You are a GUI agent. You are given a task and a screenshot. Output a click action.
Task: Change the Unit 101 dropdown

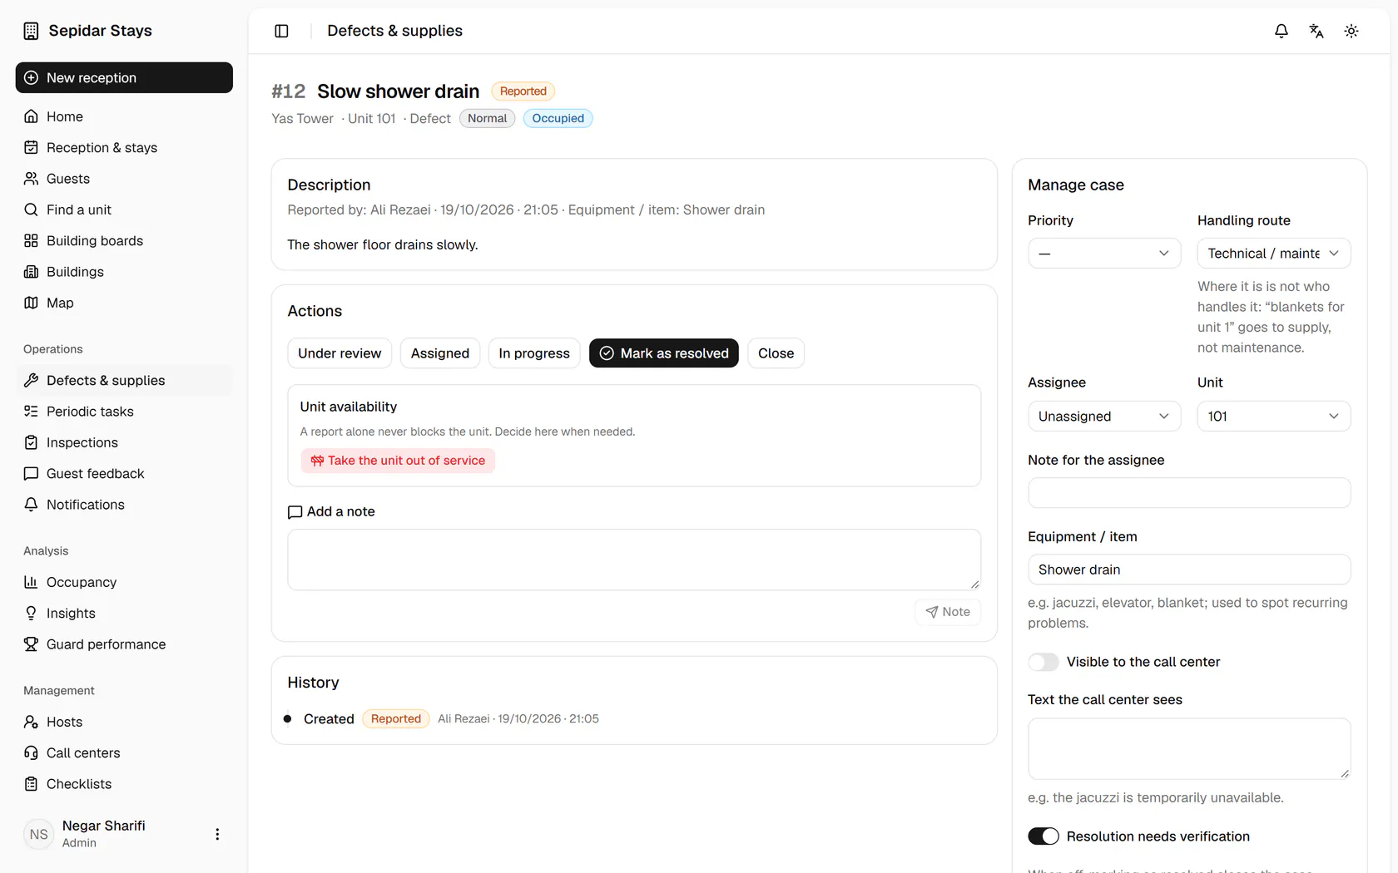[x=1273, y=417]
